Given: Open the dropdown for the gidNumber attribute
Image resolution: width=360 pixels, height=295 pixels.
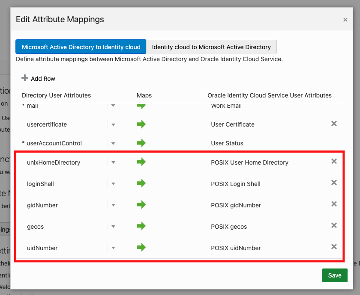Looking at the screenshot, I should click(113, 205).
